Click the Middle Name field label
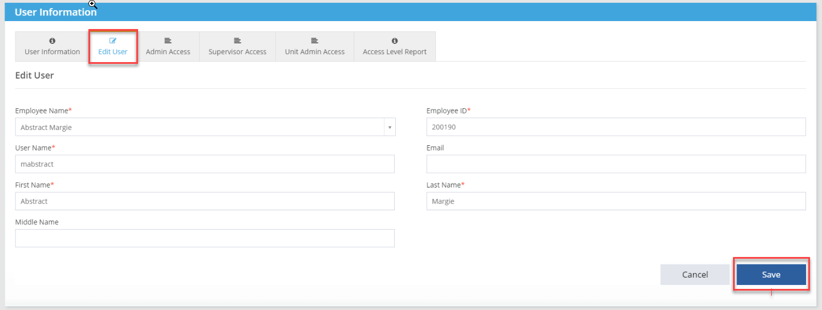This screenshot has height=310, width=822. coord(37,222)
